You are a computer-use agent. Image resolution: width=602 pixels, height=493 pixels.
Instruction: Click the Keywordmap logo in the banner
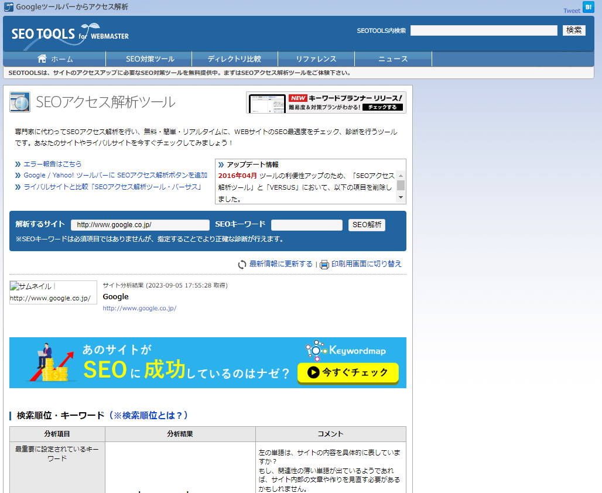(x=344, y=350)
